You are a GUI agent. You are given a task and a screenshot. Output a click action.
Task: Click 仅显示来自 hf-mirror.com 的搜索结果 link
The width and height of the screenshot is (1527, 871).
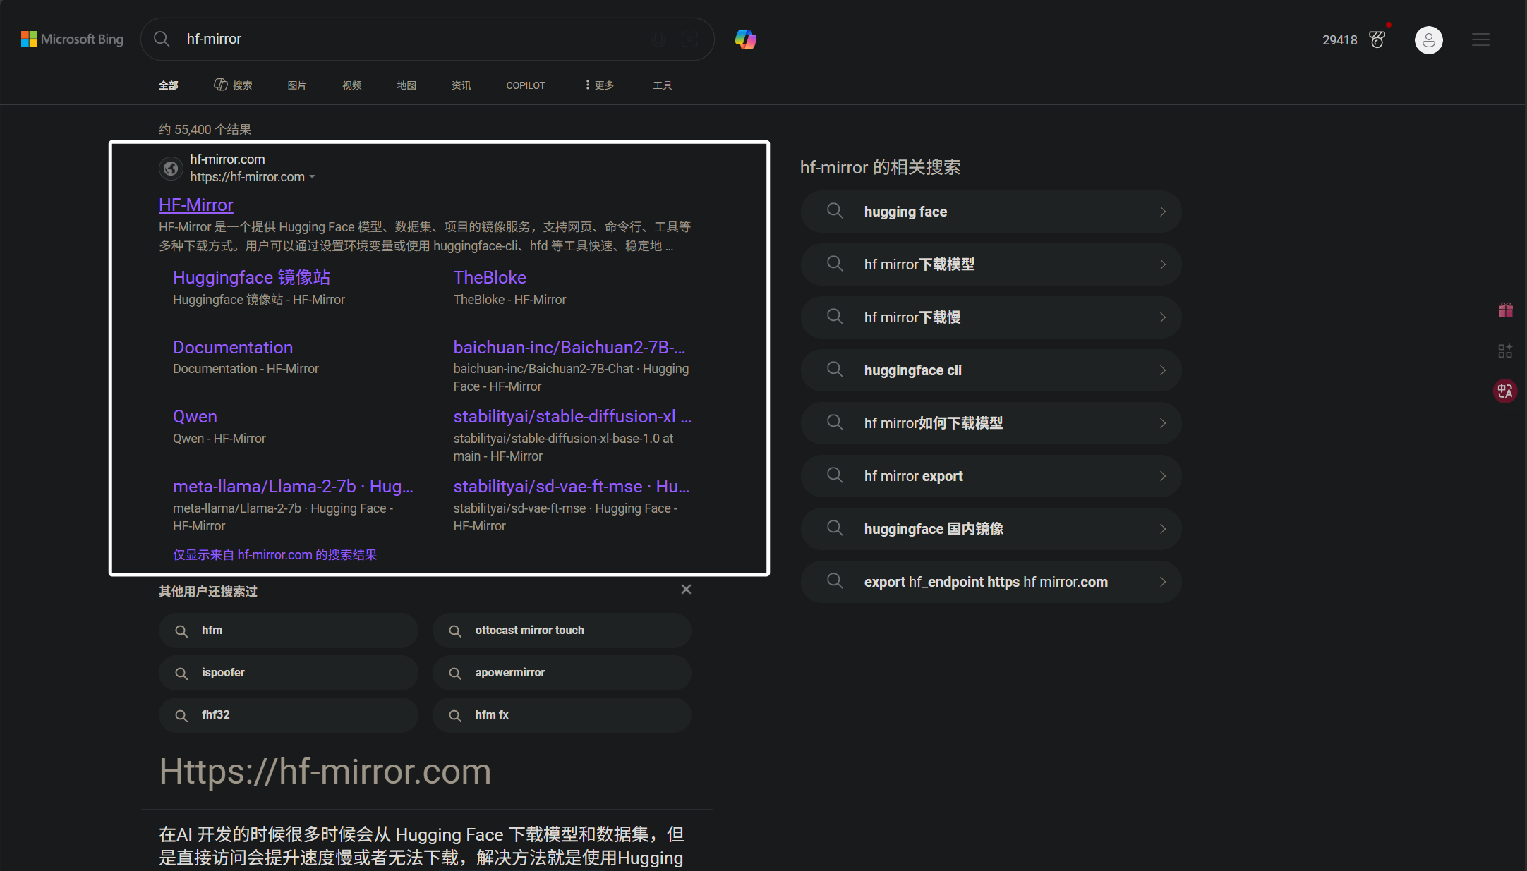coord(275,555)
